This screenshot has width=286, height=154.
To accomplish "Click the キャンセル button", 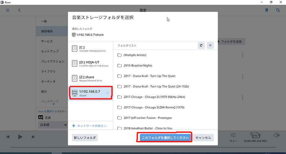I will 203,138.
